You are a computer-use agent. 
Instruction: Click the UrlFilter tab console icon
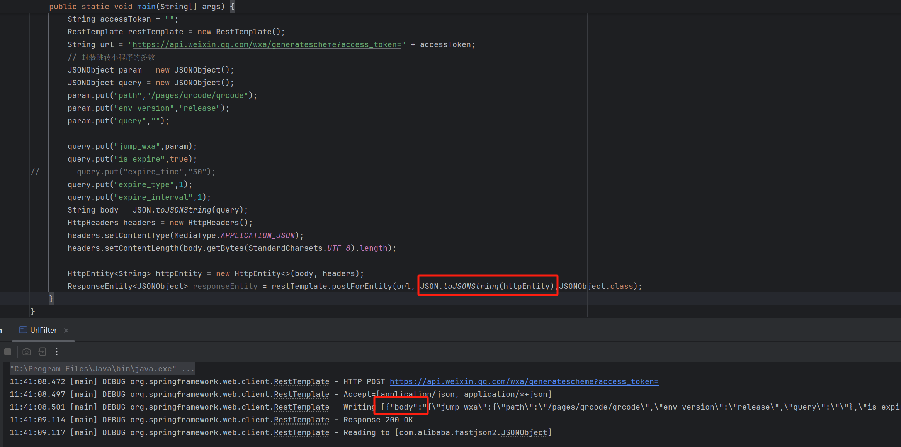(x=23, y=330)
